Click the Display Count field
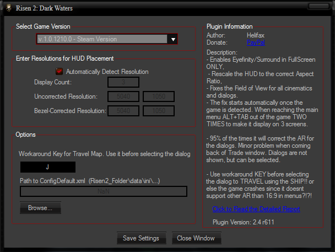Viewport: 335px width, 252px height. coord(123,82)
